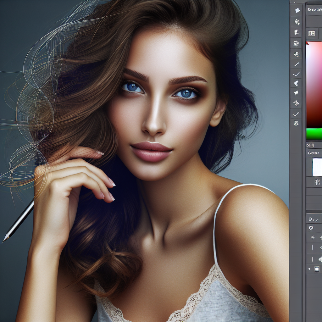
Task: Toggle the small dot beside the square icon
Action: [x=309, y=269]
